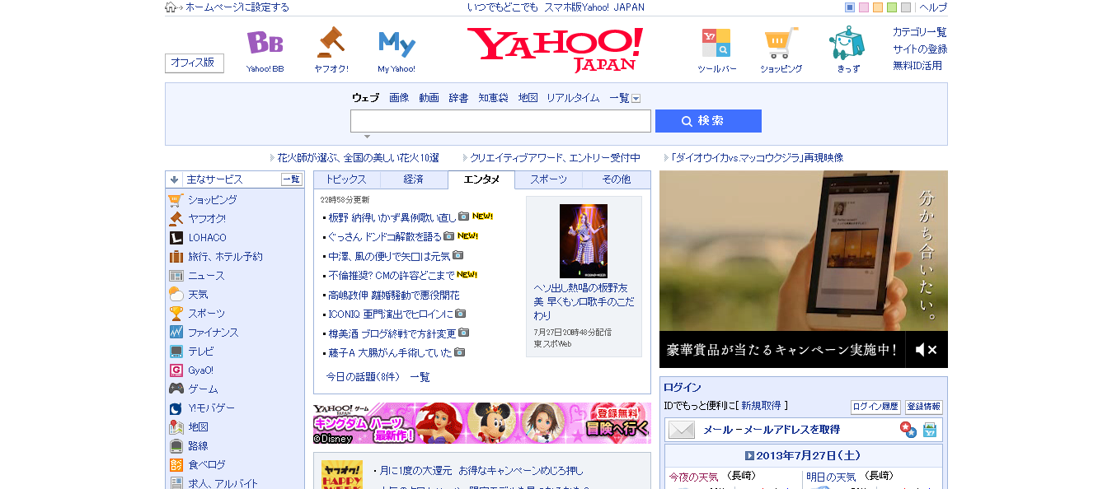Select the green theme color swatch
The width and height of the screenshot is (1112, 489).
pos(892,7)
